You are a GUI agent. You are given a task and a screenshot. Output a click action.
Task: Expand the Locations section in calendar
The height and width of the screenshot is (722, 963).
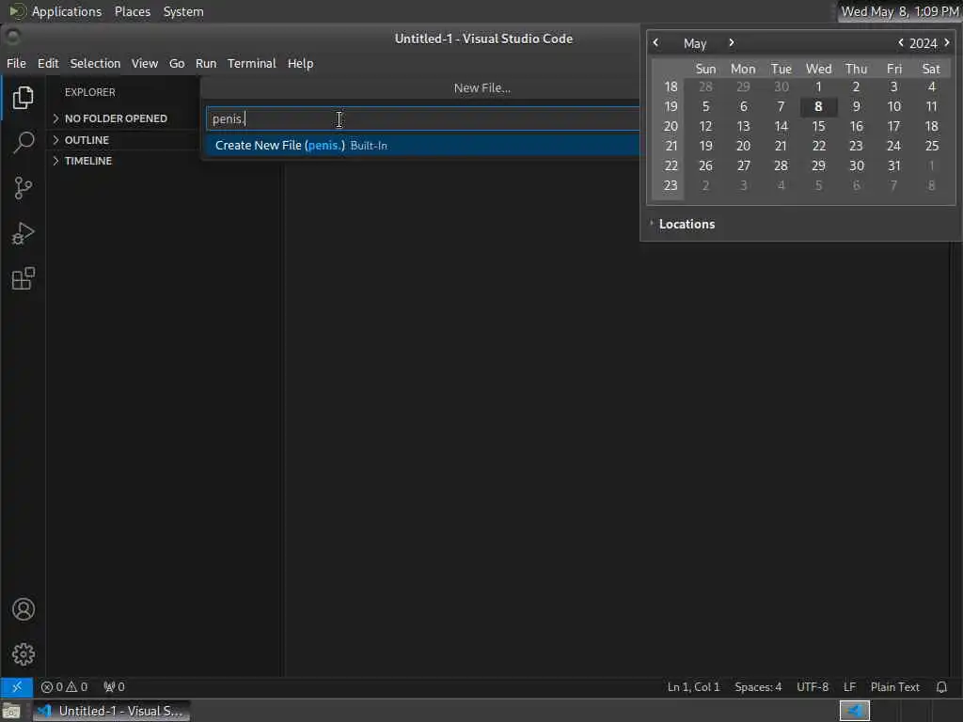[682, 224]
